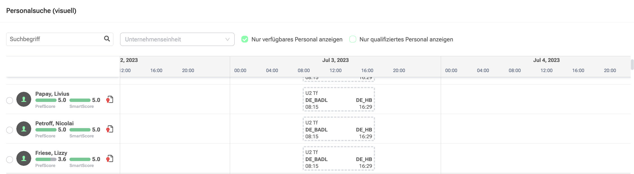Enable Nur qualifiziertes Personal anzeigen checkbox
The width and height of the screenshot is (634, 174).
pyautogui.click(x=353, y=39)
